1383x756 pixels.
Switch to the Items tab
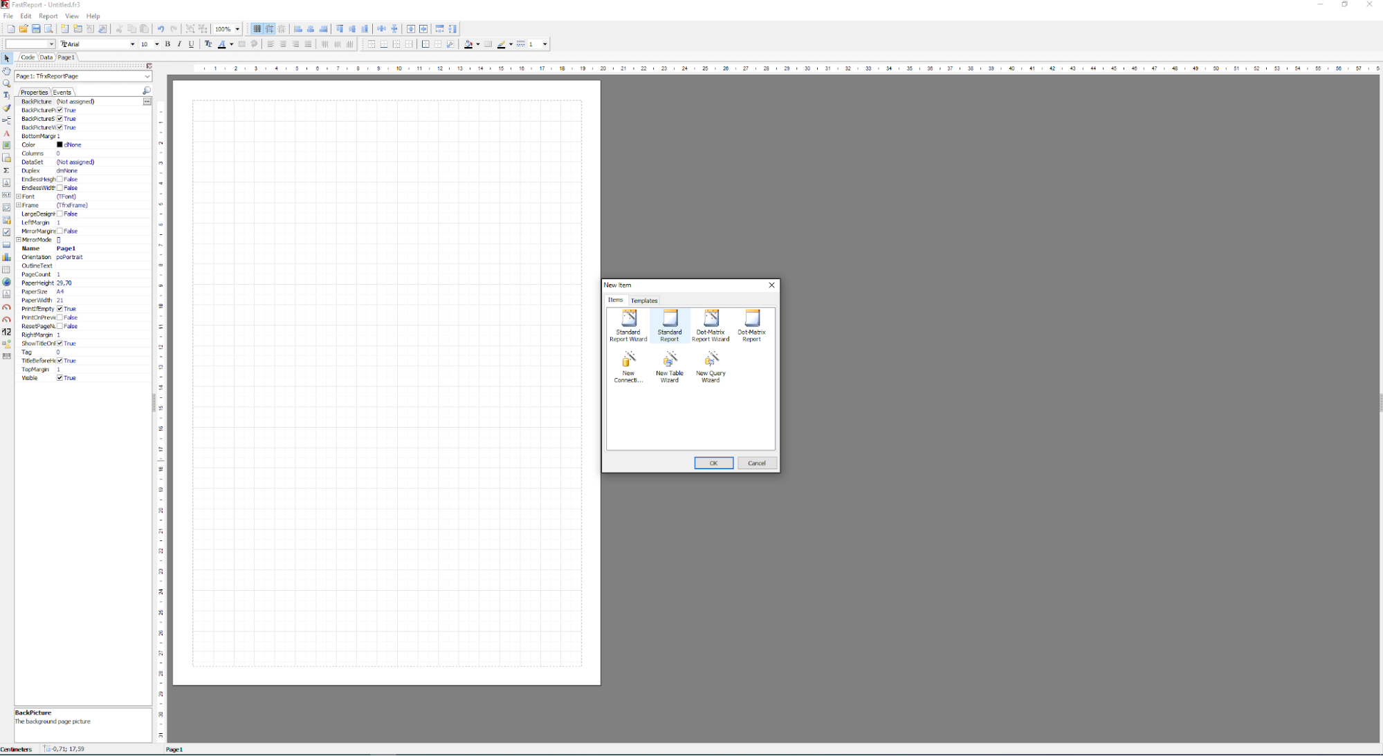(615, 300)
